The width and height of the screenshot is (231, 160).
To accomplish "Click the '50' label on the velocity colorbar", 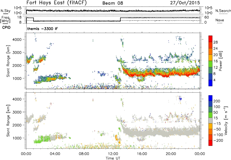I will pos(215,112).
